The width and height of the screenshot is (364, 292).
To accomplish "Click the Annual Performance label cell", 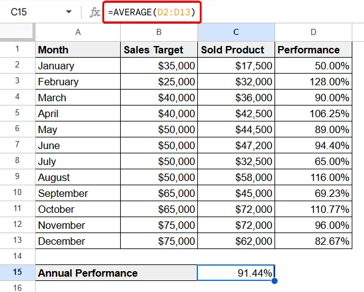I will pyautogui.click(x=116, y=273).
